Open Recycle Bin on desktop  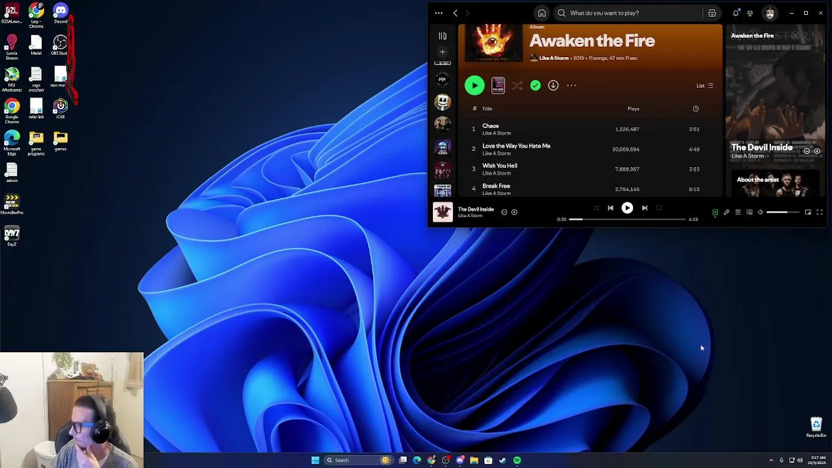(816, 427)
